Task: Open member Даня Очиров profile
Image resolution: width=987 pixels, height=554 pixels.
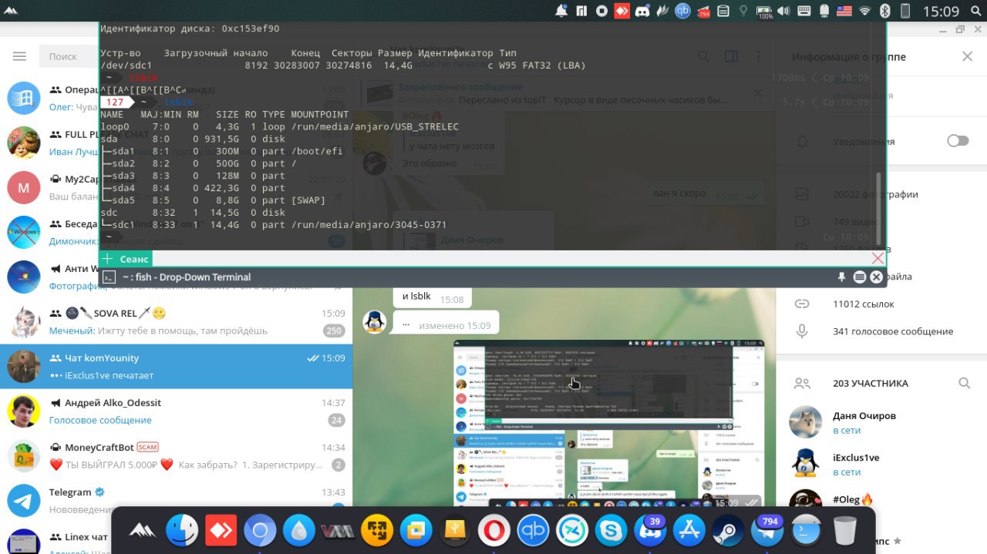Action: coord(881,423)
